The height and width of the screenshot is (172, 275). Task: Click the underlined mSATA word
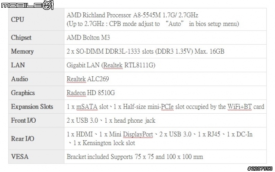coord(87,107)
